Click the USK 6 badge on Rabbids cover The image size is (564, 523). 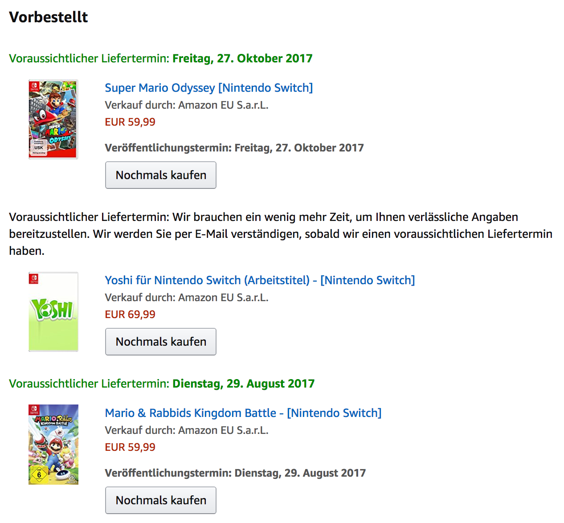coord(39,474)
